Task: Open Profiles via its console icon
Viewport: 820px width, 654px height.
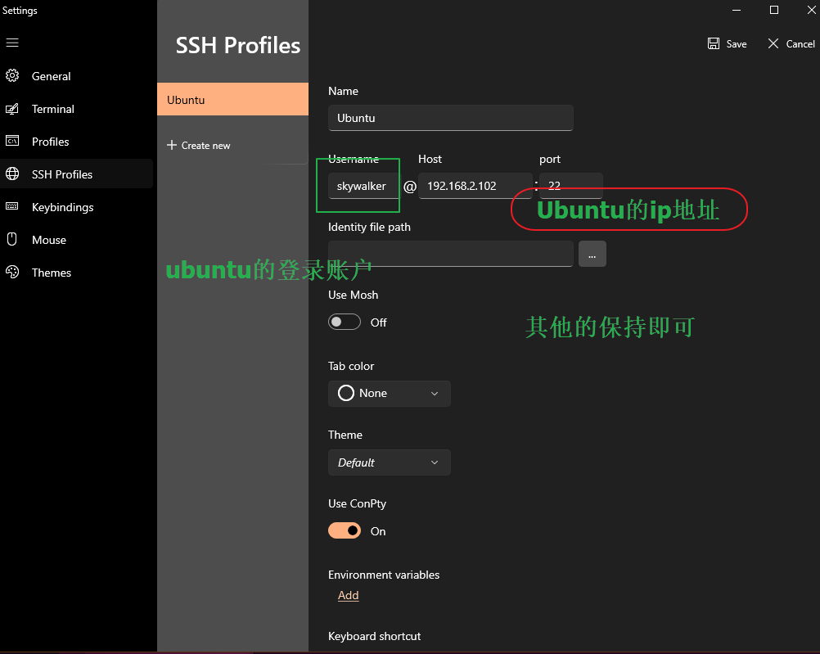Action: point(12,142)
